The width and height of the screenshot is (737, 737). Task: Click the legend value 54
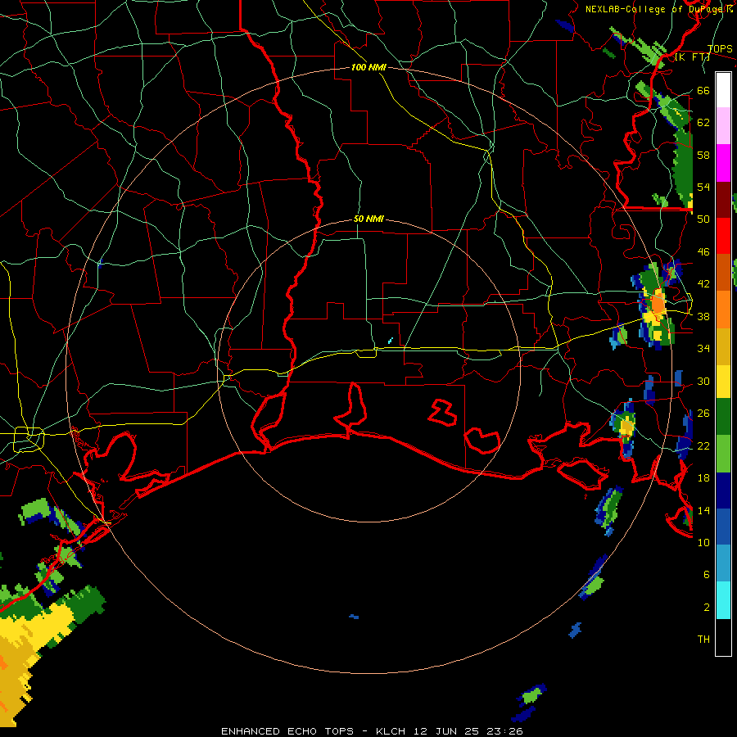click(x=703, y=187)
